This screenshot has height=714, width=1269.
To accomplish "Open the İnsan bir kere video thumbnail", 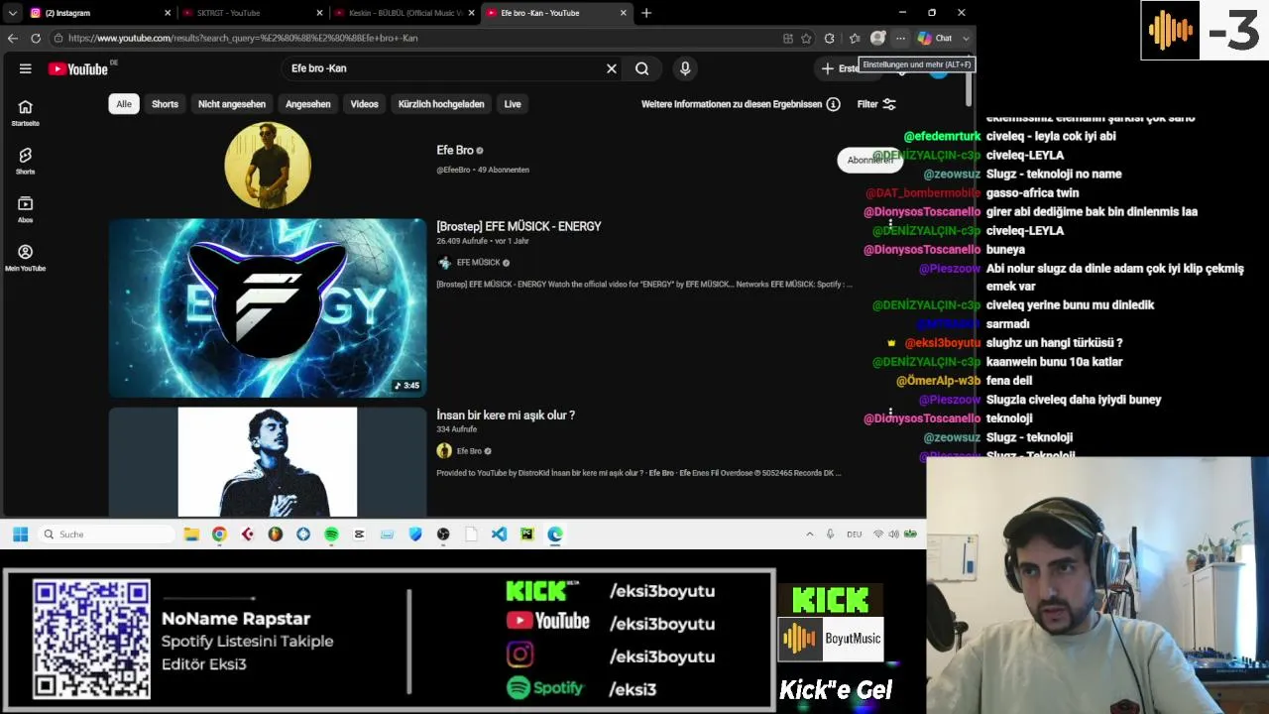I will pyautogui.click(x=268, y=462).
